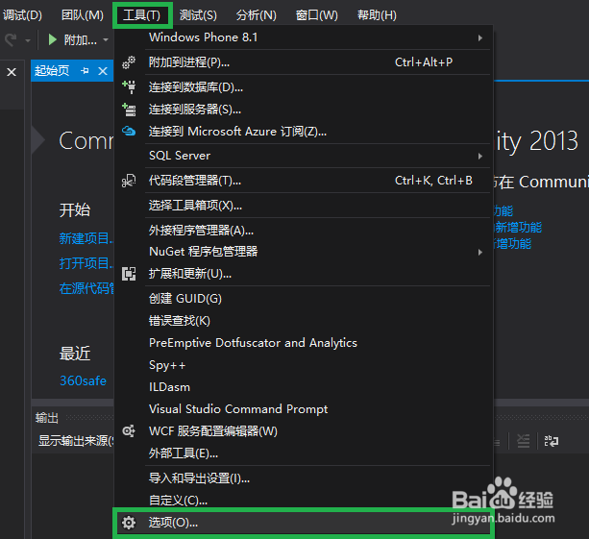Select 代码段管理器(T) menu item

[x=304, y=181]
